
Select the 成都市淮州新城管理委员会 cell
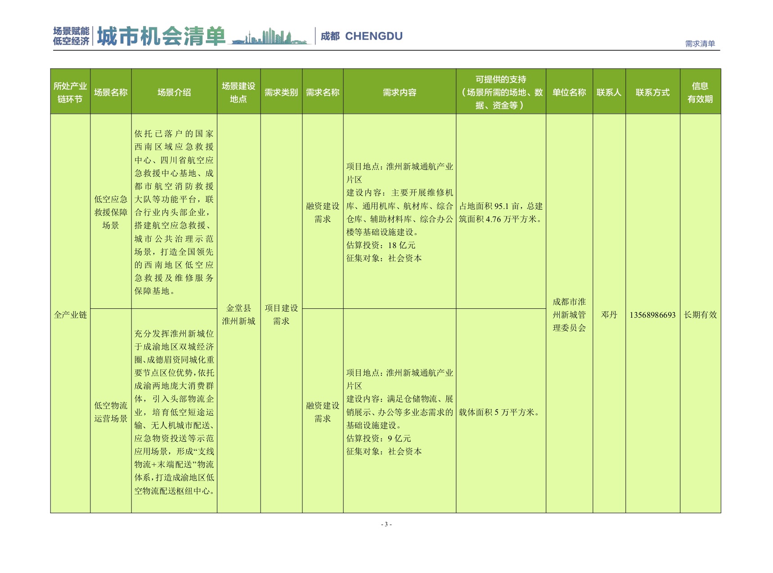click(569, 315)
